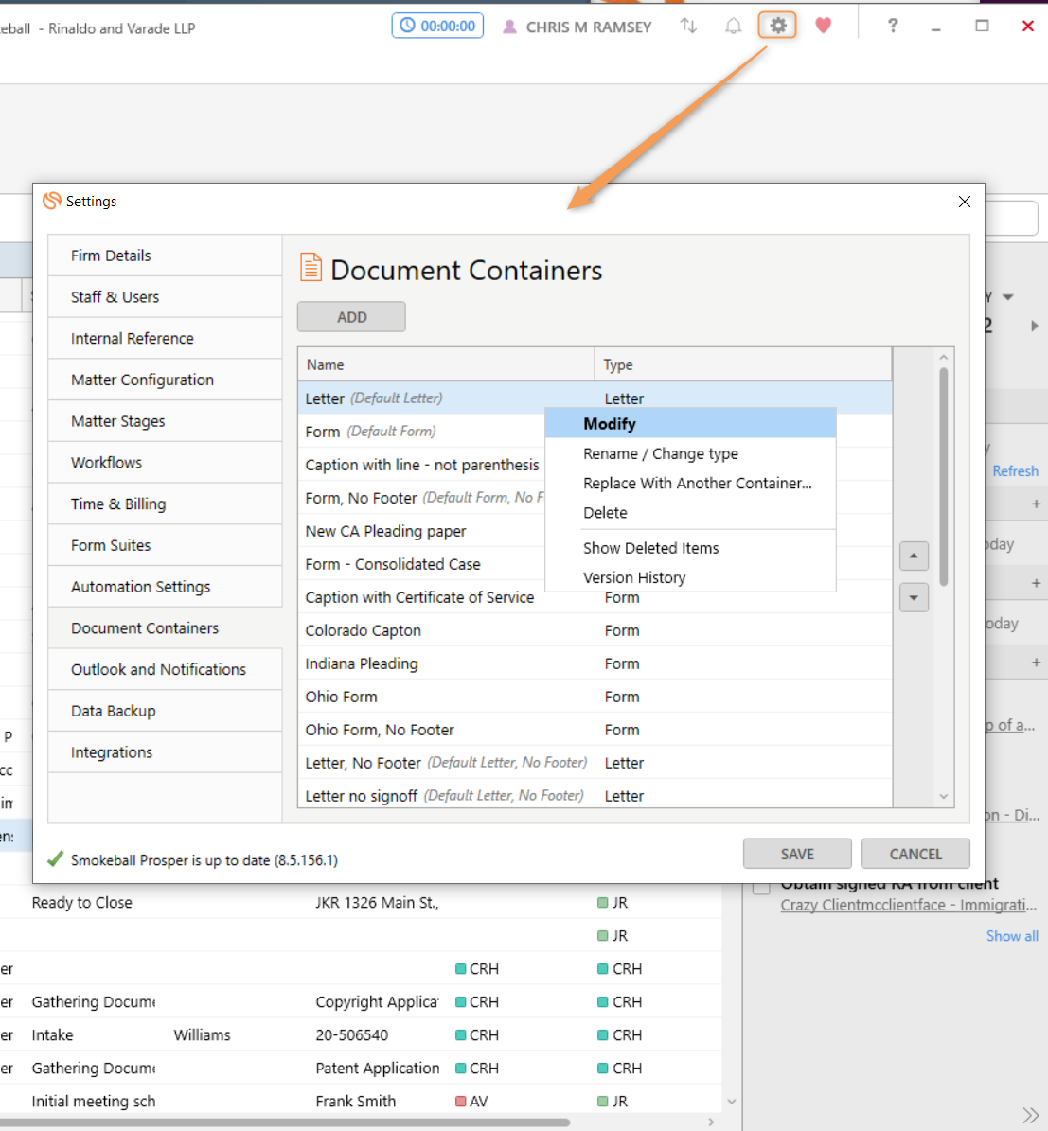
Task: Open the Firm Details settings section
Action: 165,256
